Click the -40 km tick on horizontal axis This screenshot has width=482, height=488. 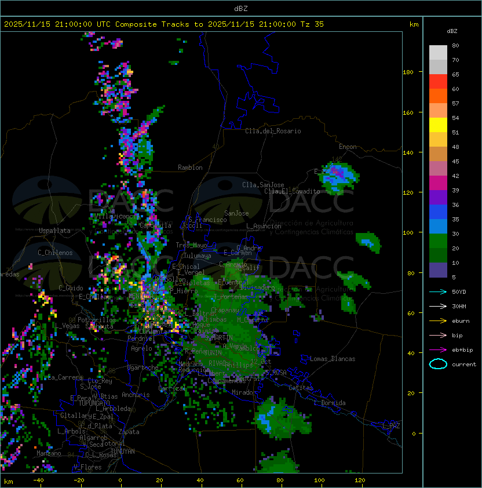pos(39,480)
